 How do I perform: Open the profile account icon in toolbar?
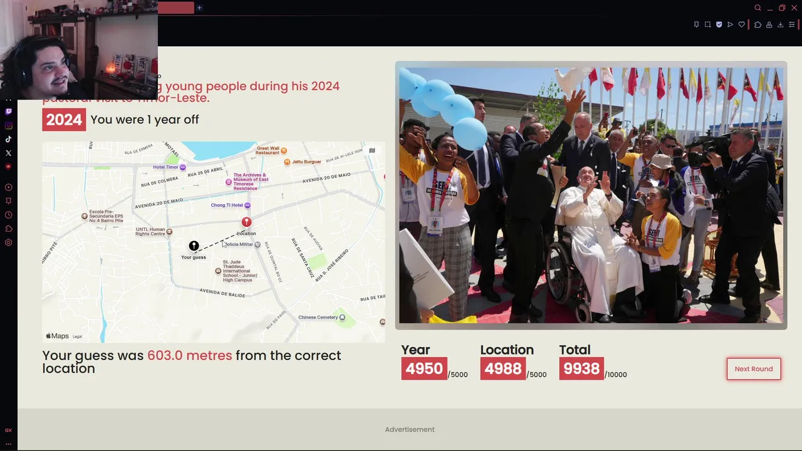[x=769, y=24]
